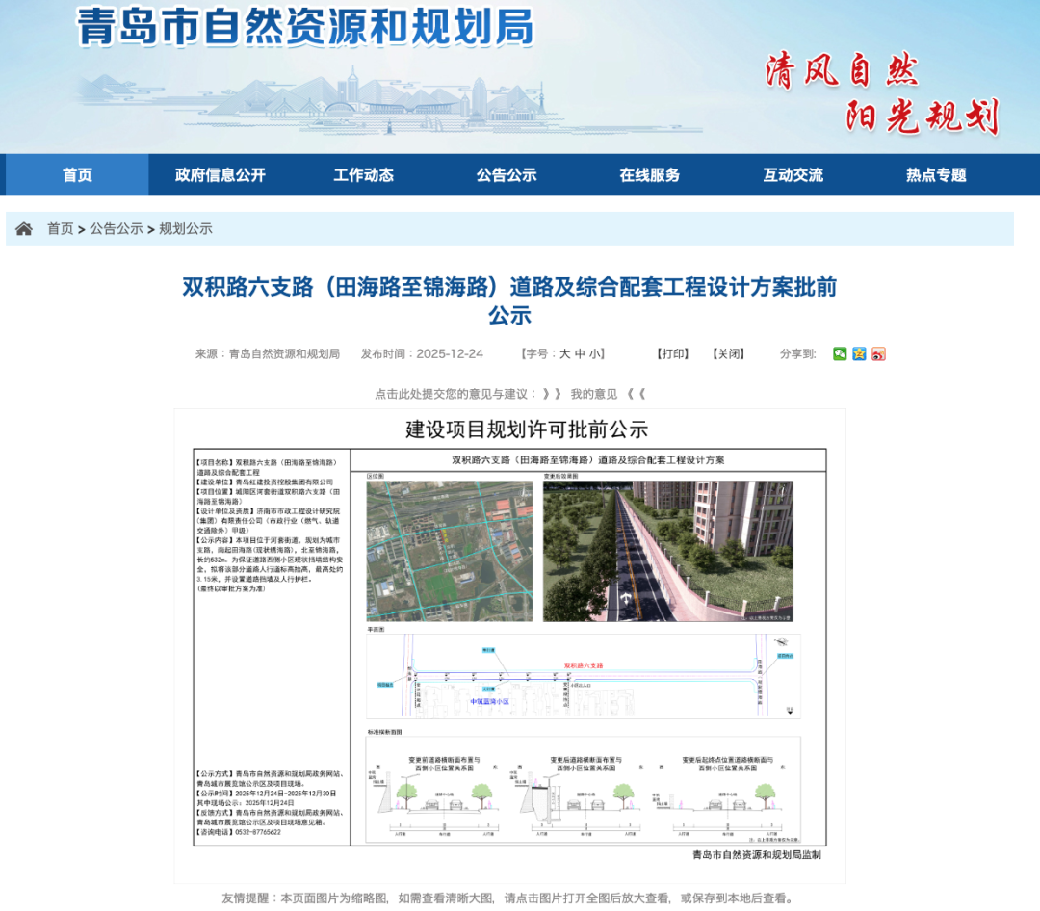The image size is (1040, 911).
Task: Select 公告公示 in navigation bar
Action: pos(507,175)
